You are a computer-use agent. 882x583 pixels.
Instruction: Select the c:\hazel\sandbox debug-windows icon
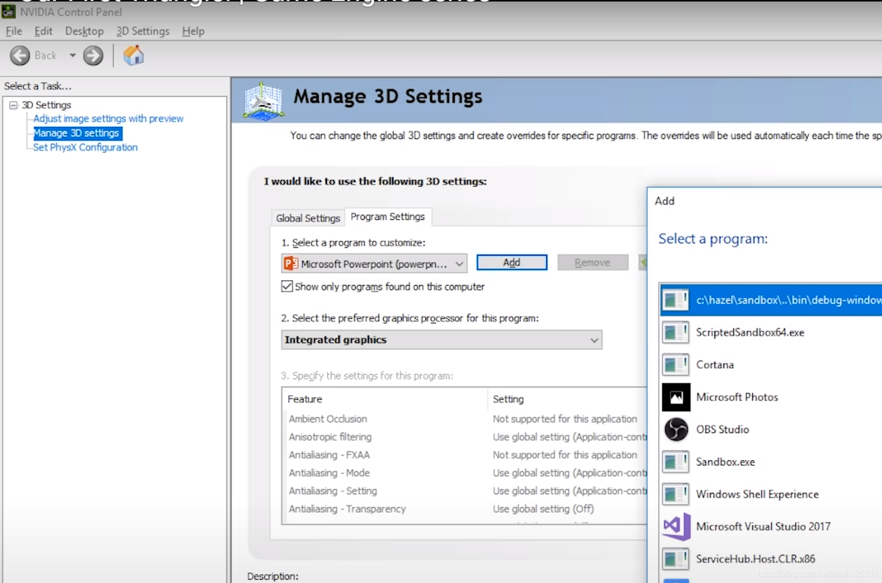pyautogui.click(x=676, y=300)
